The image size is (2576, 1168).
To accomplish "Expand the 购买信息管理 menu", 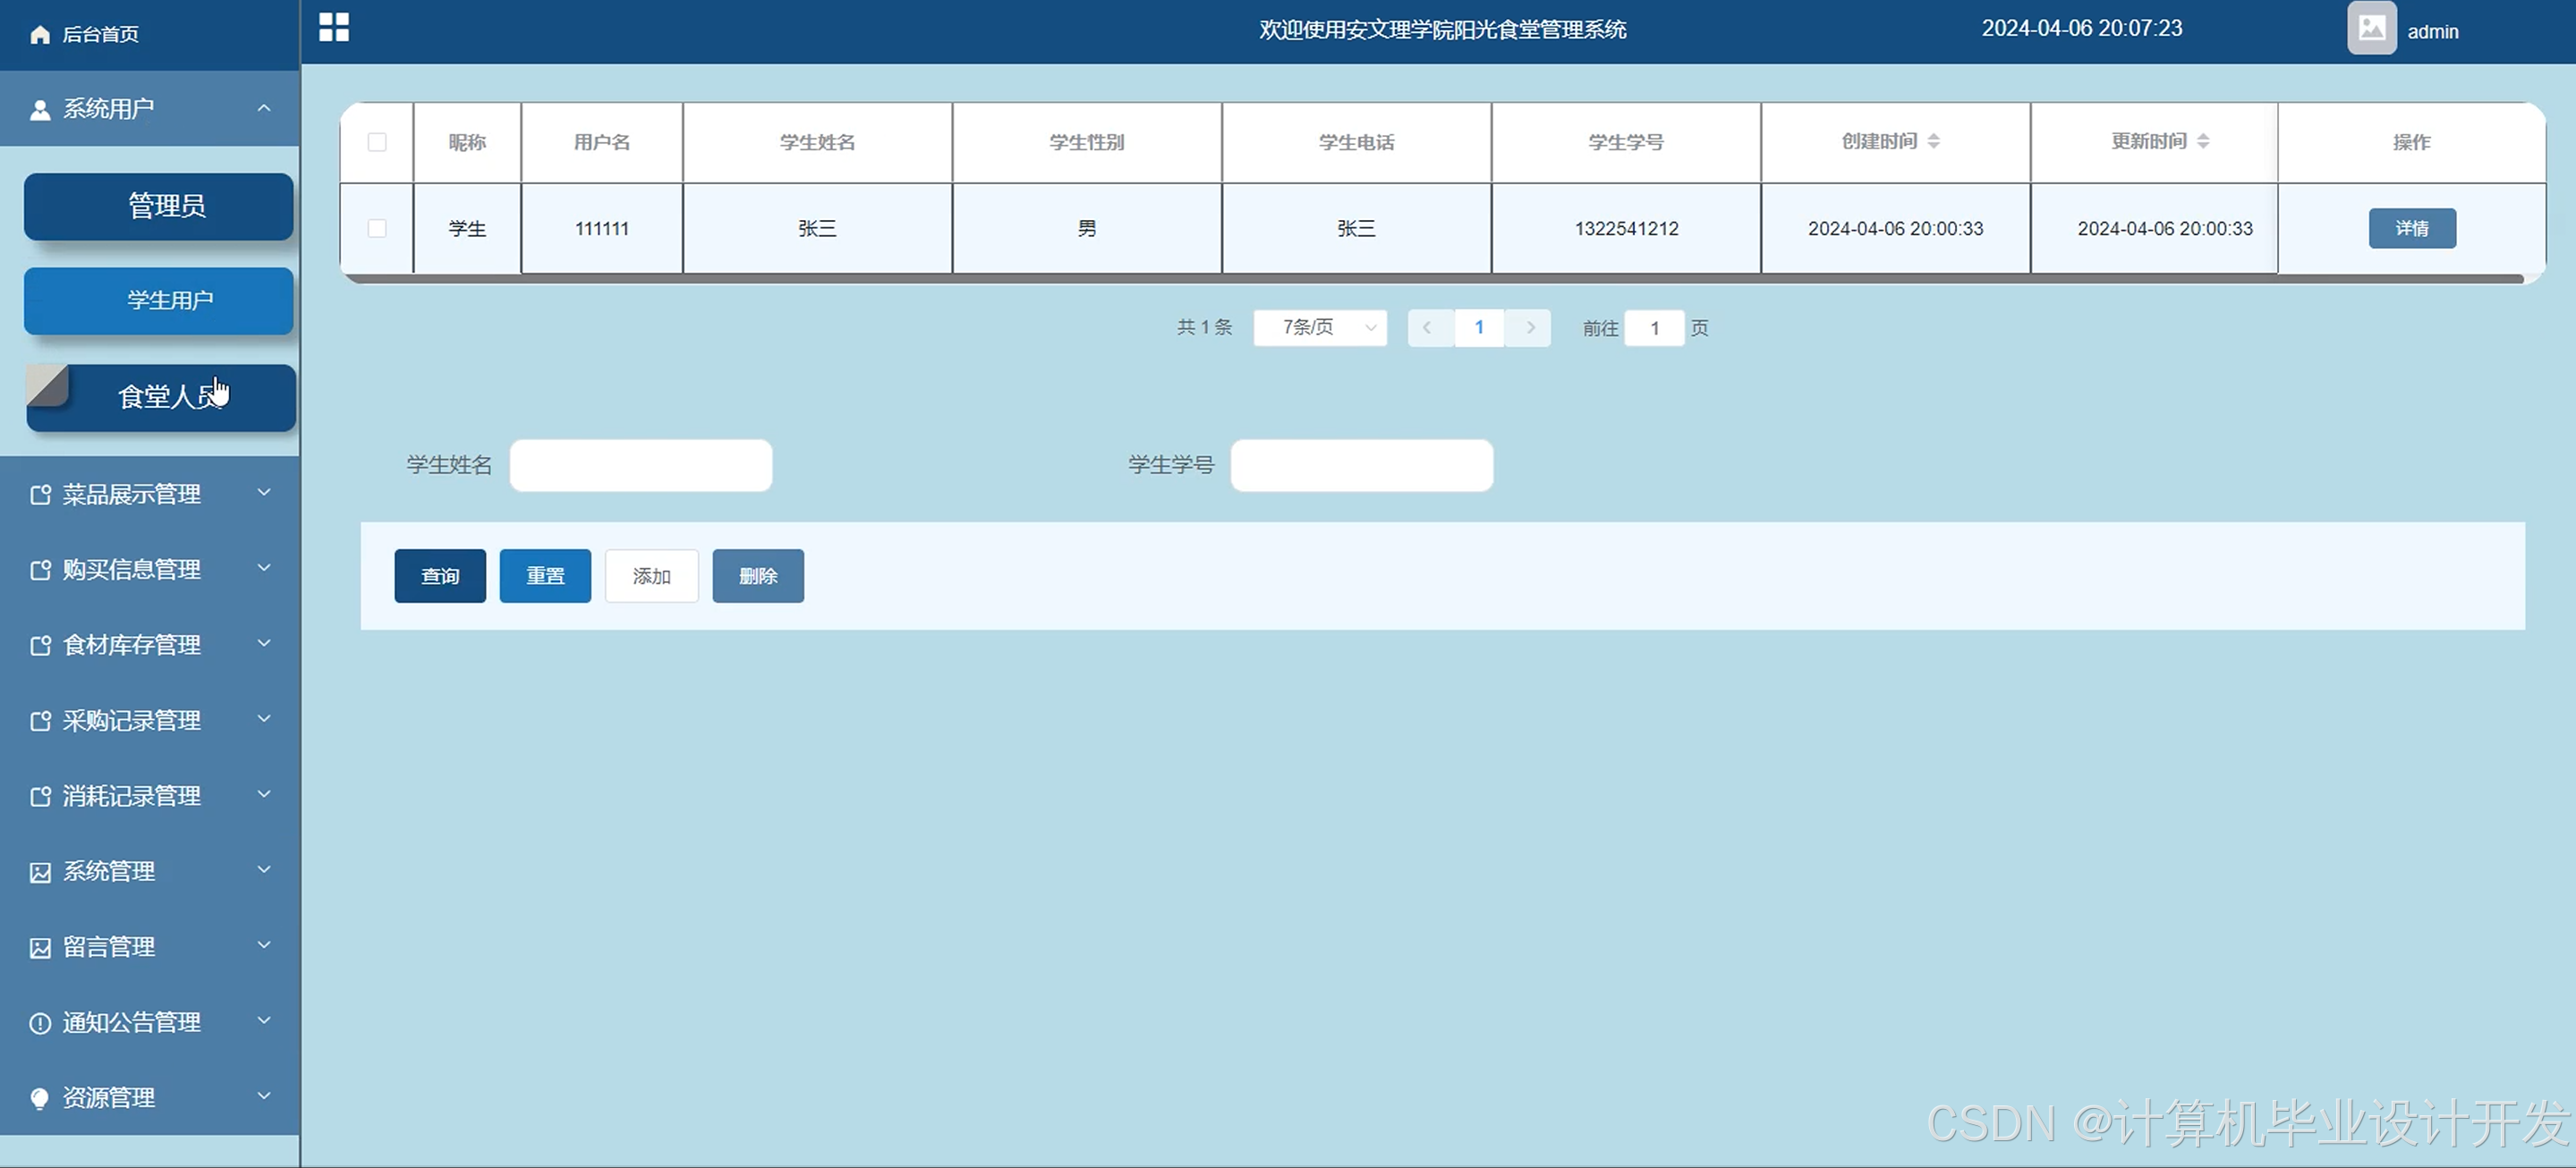I will point(264,569).
